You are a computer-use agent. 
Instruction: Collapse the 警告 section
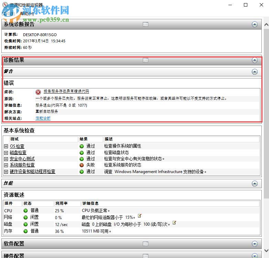point(255,72)
